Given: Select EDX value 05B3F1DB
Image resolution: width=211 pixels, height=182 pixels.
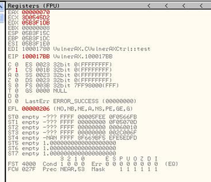Looking at the screenshot, I should 36,23.
